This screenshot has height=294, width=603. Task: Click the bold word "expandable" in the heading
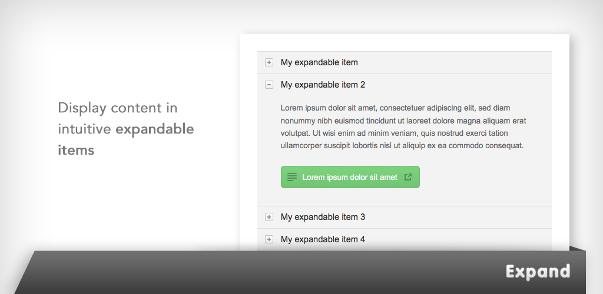click(x=155, y=129)
